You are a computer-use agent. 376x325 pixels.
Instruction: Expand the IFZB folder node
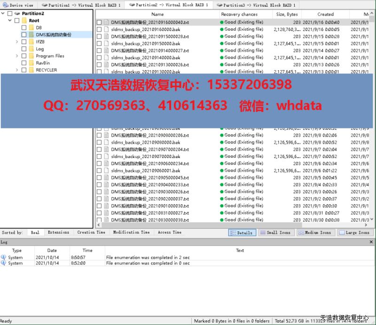(x=17, y=42)
